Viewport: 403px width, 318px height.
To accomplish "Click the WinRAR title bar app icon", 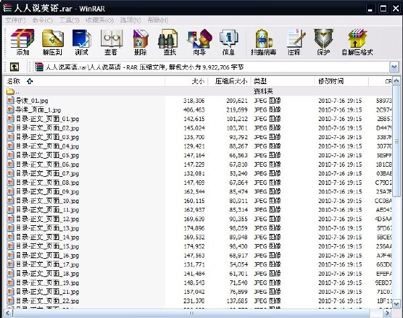I will pos(7,8).
